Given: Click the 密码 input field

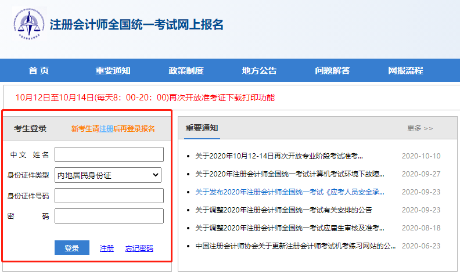Looking at the screenshot, I should [x=109, y=216].
